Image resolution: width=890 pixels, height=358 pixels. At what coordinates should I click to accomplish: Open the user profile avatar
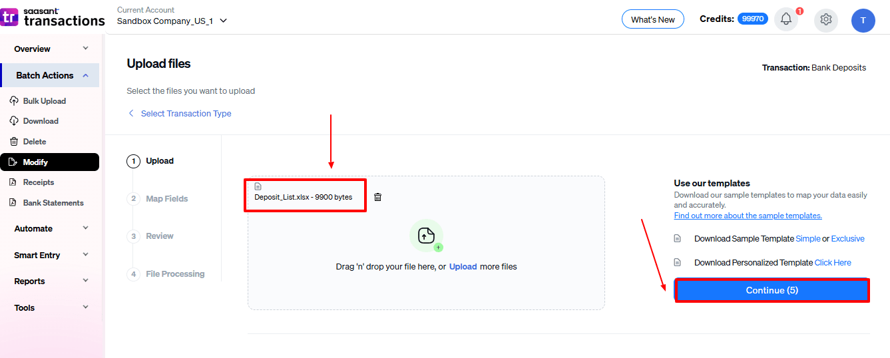(x=863, y=20)
